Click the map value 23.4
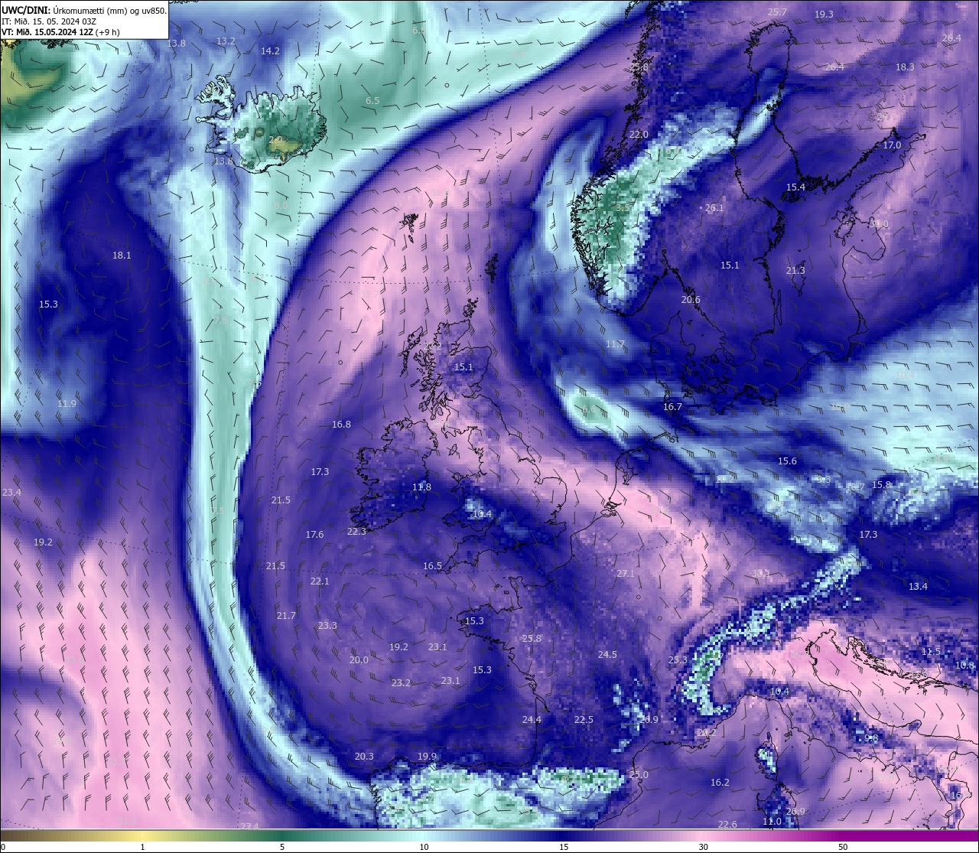Viewport: 979px width, 853px height. tap(11, 493)
